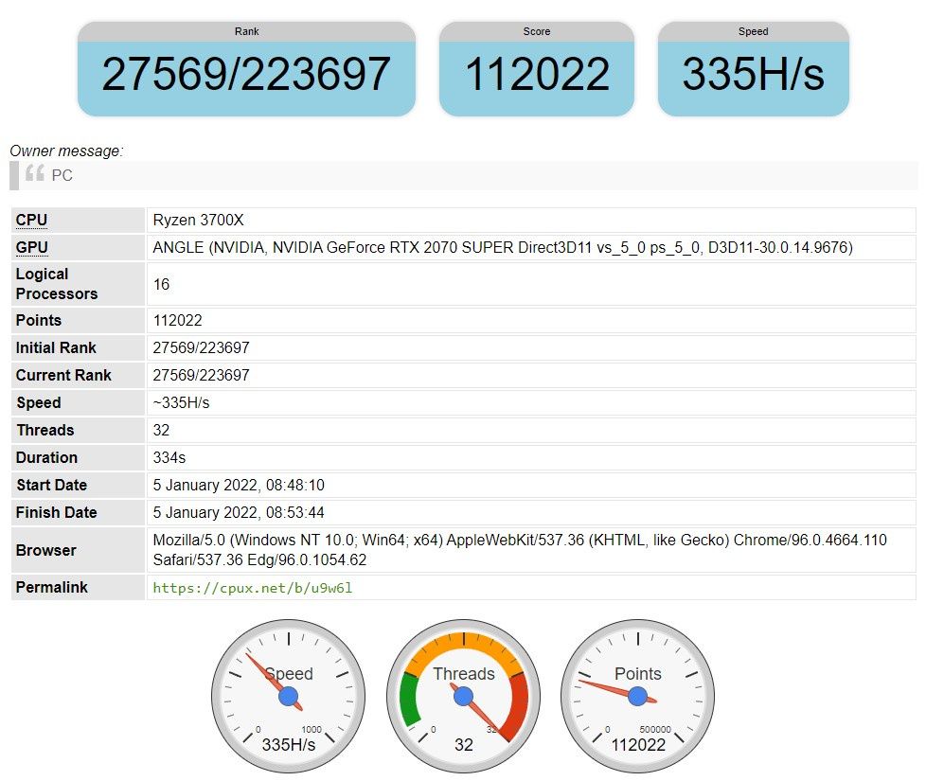This screenshot has width=926, height=781.
Task: Click the 'Owner message:' label
Action: (x=66, y=151)
